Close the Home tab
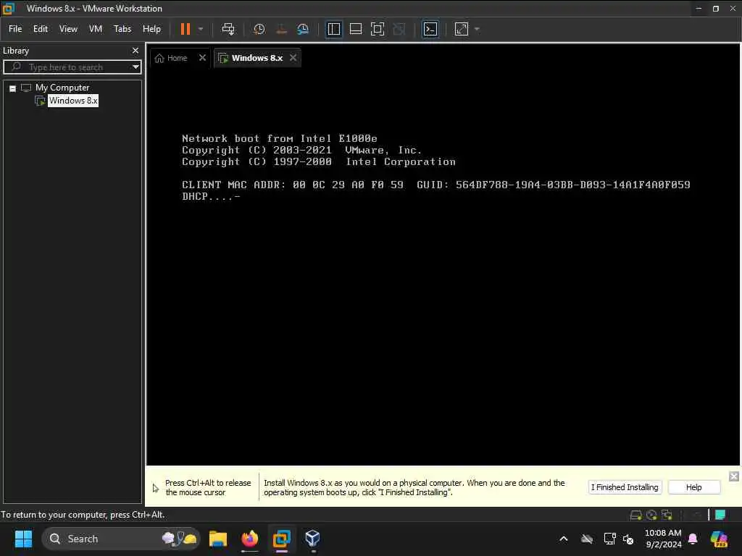This screenshot has height=556, width=742. tap(203, 58)
